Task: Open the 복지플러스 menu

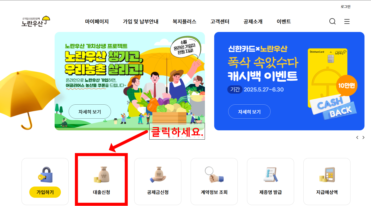Action: point(184,21)
